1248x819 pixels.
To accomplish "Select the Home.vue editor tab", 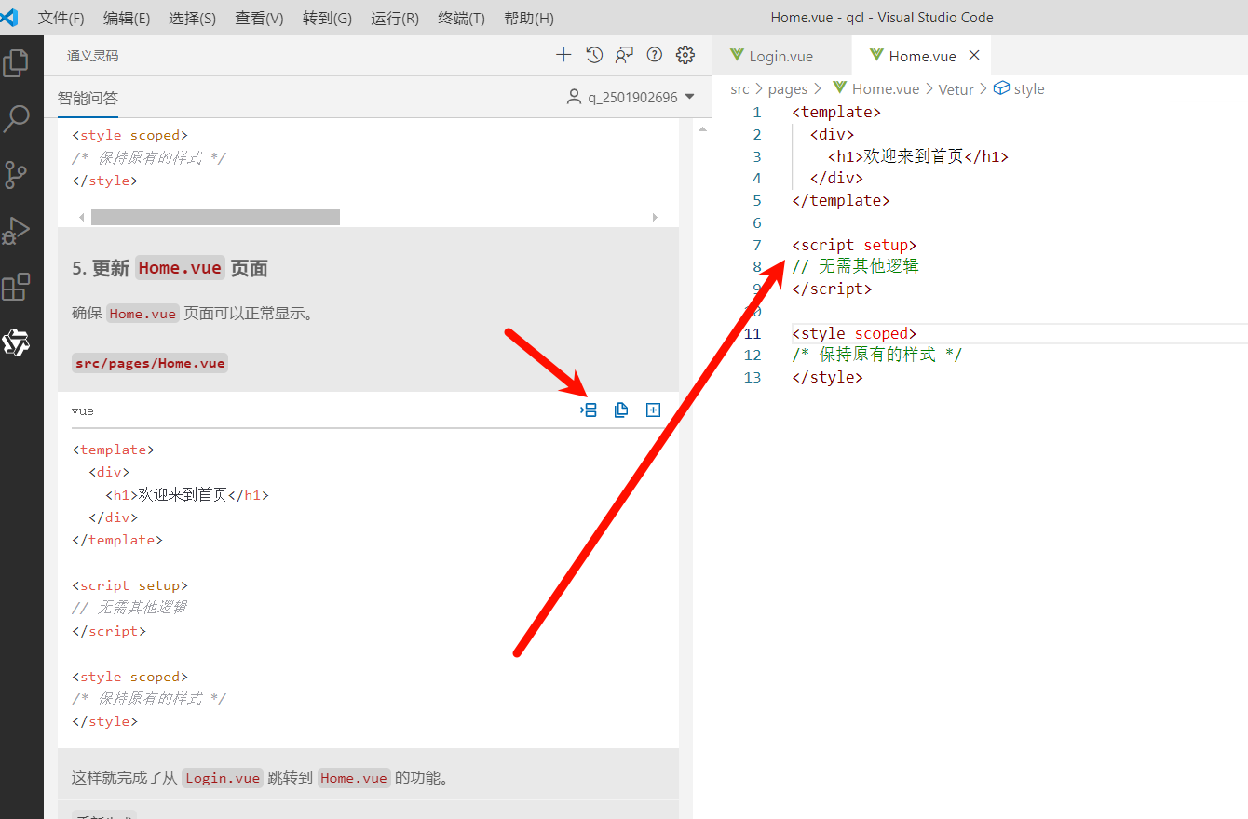I will click(921, 56).
